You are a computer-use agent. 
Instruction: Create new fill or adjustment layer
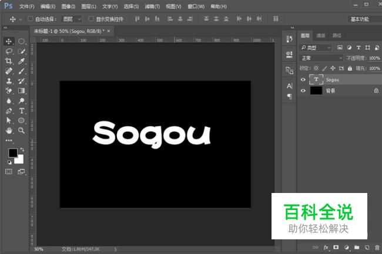coord(346,248)
